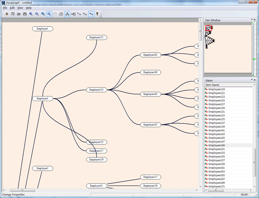
Task: Click the document properties icon beside the plus
Action: (x=13, y=14)
